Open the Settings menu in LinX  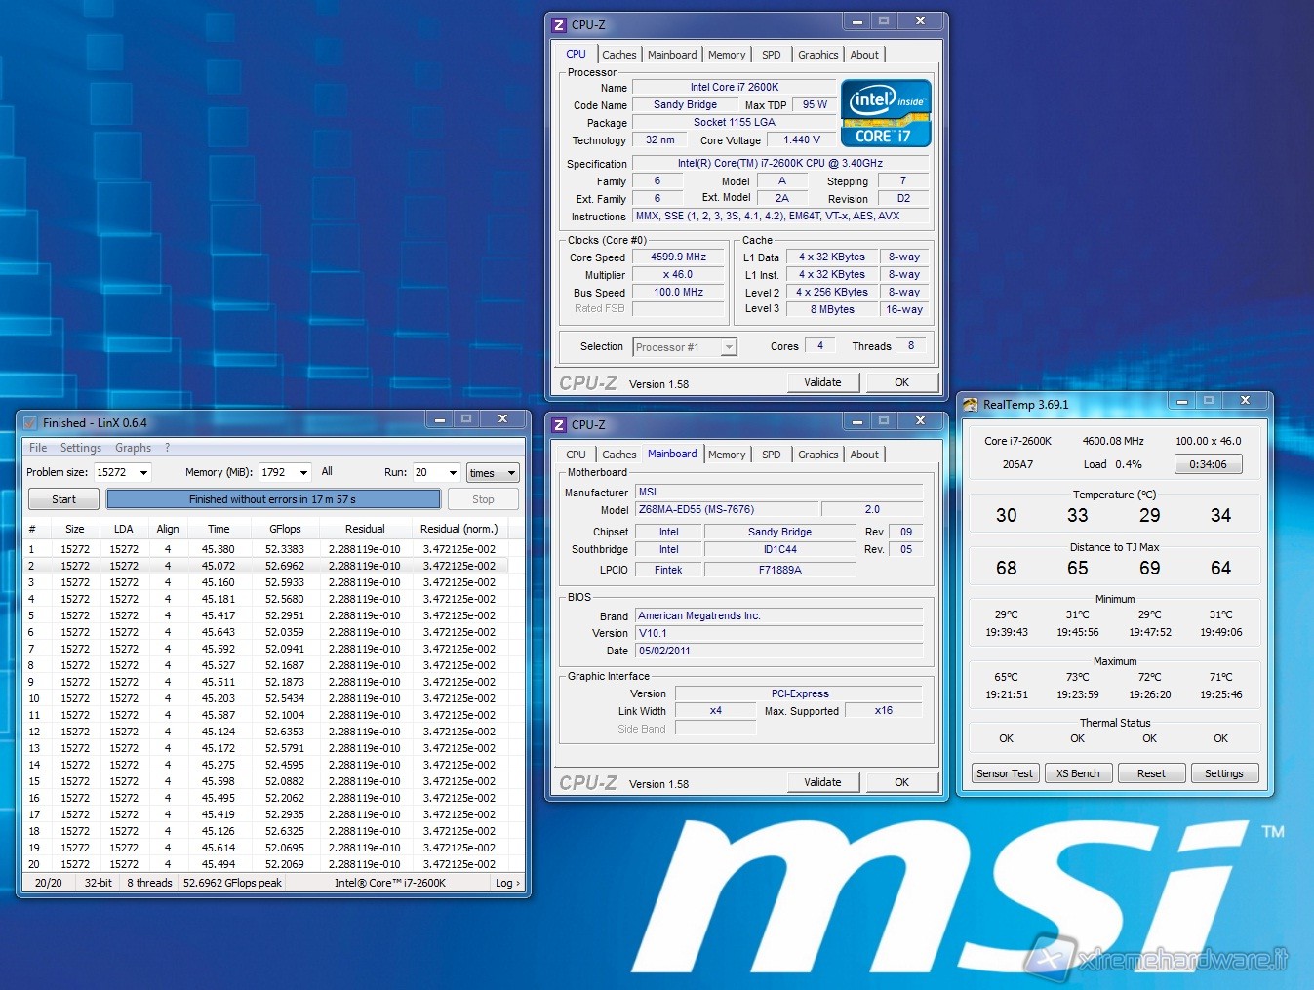tap(80, 448)
